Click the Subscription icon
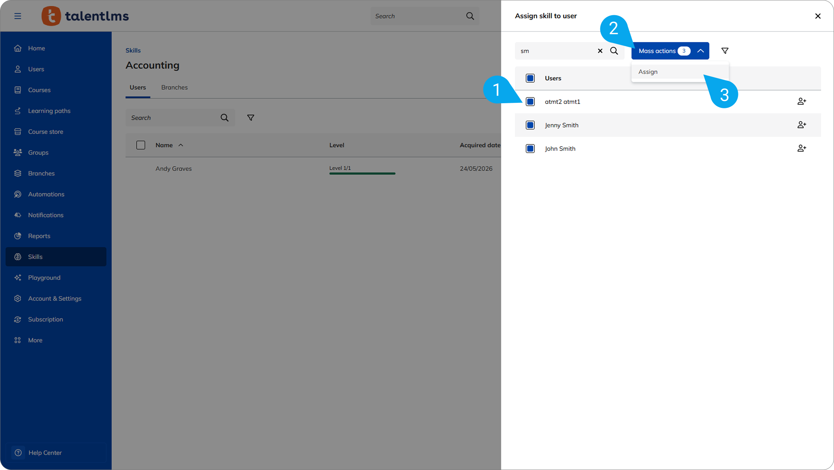The height and width of the screenshot is (470, 834). (18, 319)
